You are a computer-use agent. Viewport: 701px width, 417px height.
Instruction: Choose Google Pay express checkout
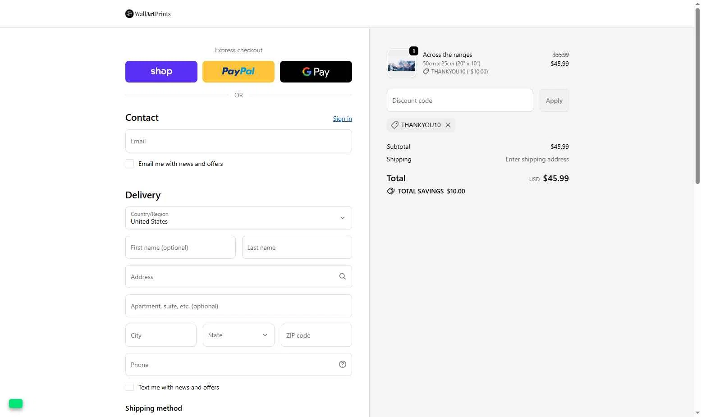(x=316, y=72)
